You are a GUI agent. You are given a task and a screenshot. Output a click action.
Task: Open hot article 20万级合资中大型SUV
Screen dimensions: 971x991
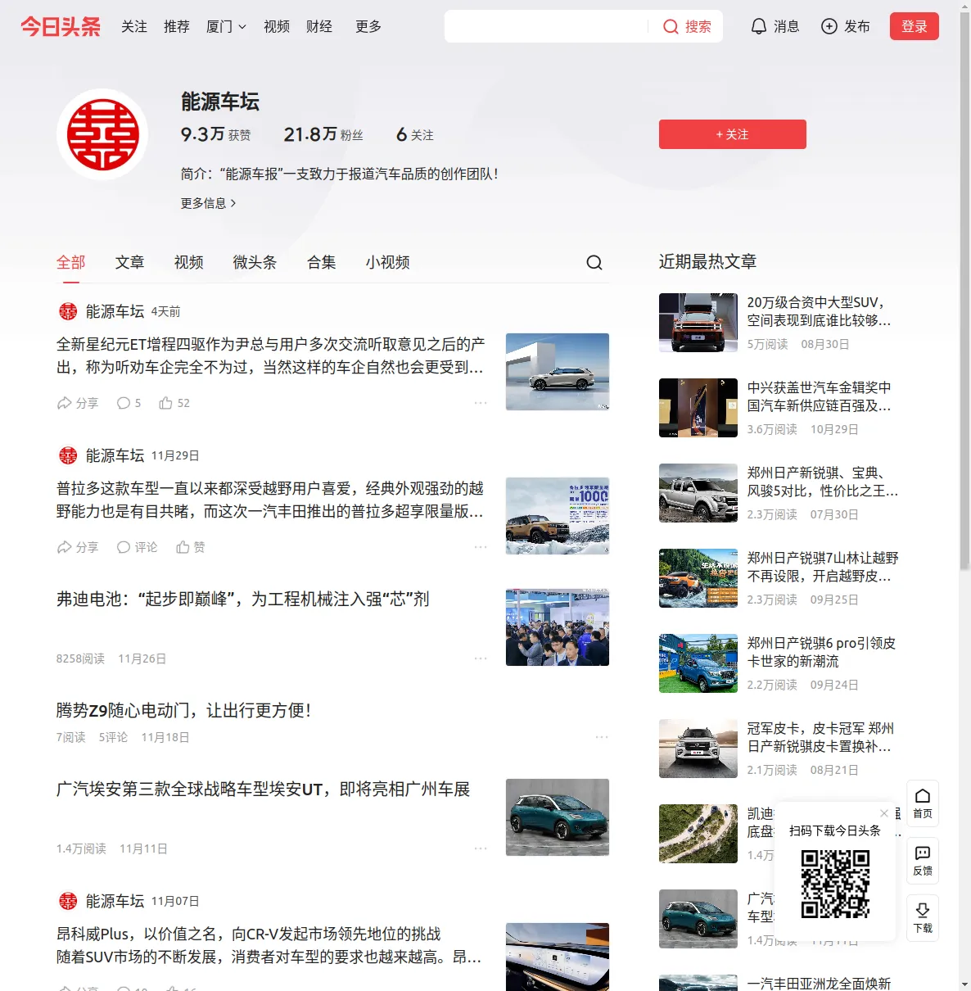pyautogui.click(x=820, y=311)
